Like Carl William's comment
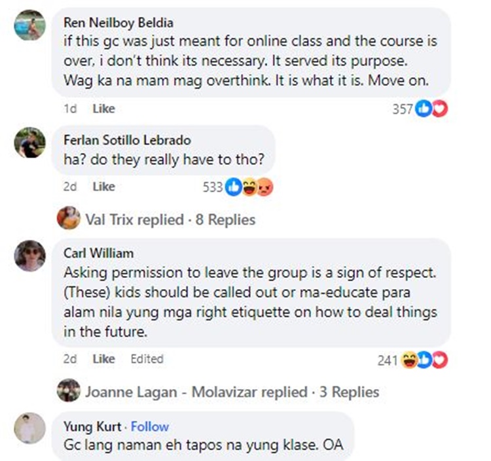 click(103, 359)
